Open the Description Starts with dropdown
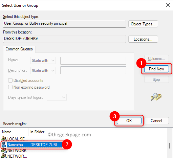This screenshot has height=158, width=173. click(x=43, y=71)
